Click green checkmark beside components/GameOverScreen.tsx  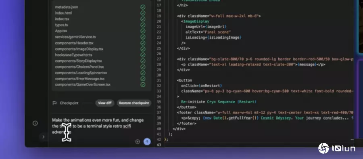[x=143, y=85]
